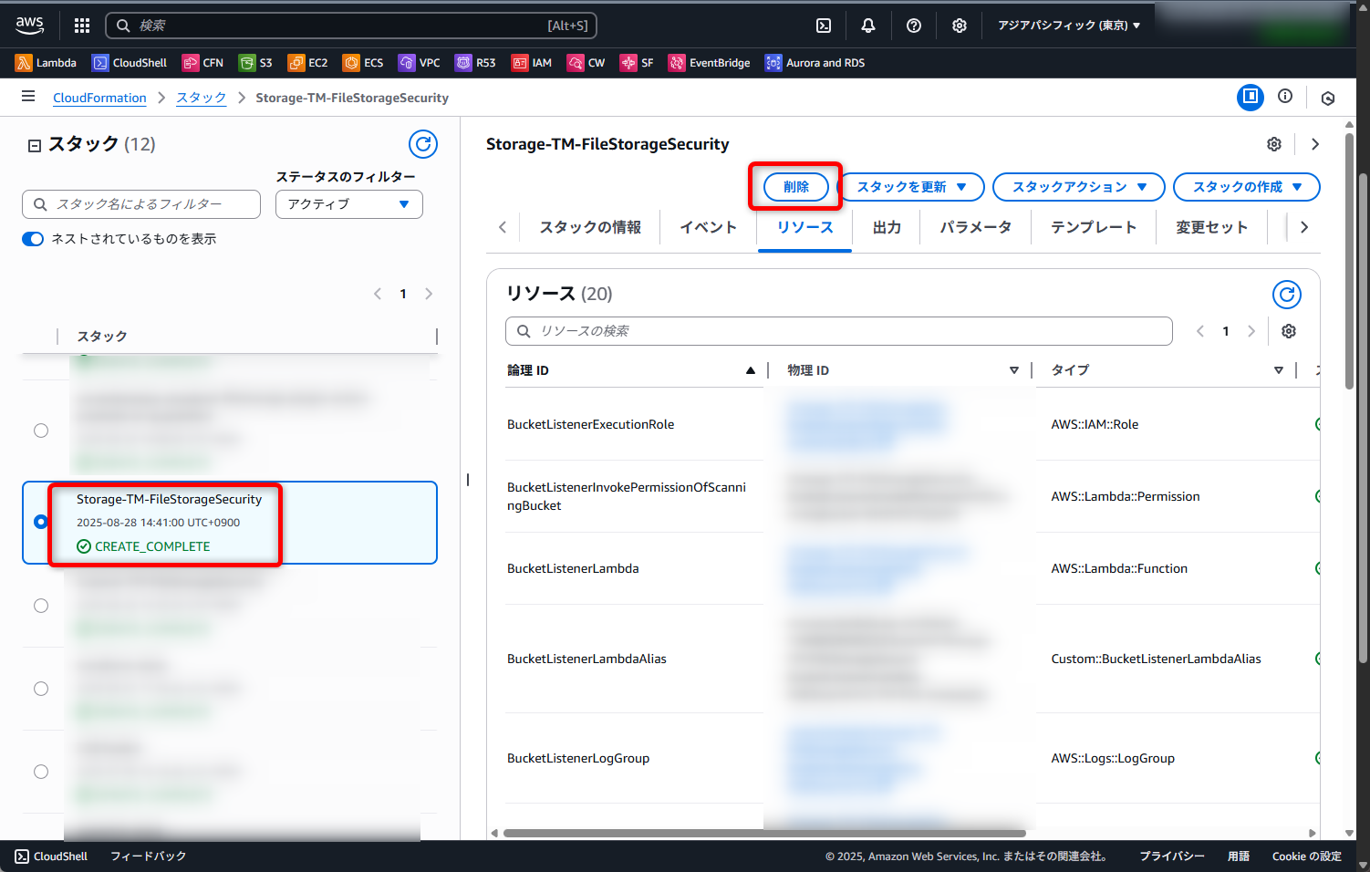Viewport: 1370px width, 872px height.
Task: Open the スタックの作成 dropdown
Action: (1247, 187)
